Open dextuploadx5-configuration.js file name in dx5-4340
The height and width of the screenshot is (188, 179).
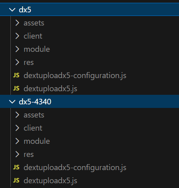(x=75, y=168)
